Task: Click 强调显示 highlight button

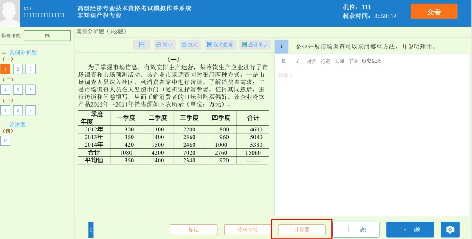Action: [x=255, y=45]
